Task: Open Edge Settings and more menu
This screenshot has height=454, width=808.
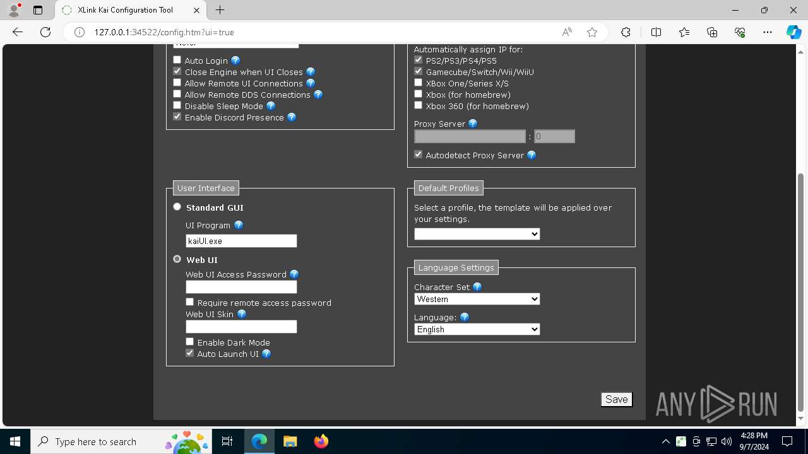Action: click(768, 32)
